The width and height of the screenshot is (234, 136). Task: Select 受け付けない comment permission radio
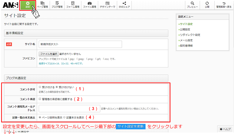(57, 87)
